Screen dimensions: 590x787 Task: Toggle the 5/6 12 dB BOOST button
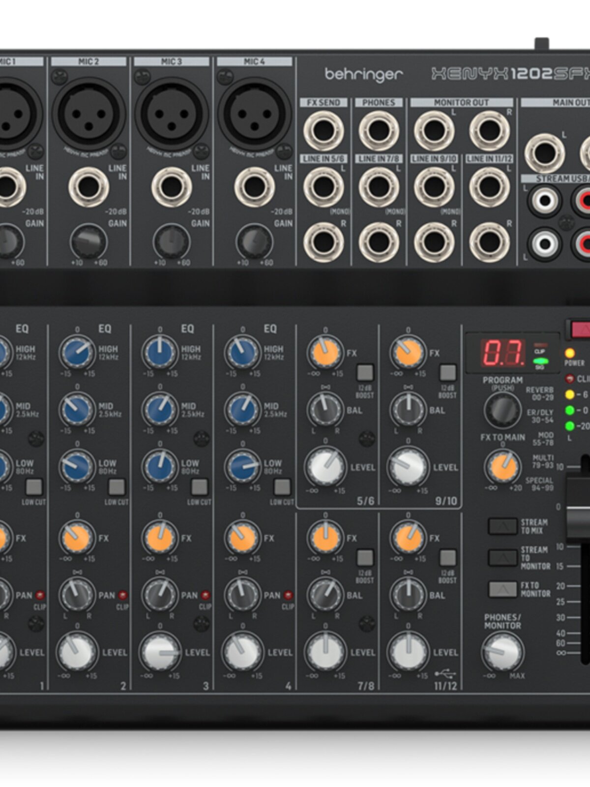click(x=365, y=372)
